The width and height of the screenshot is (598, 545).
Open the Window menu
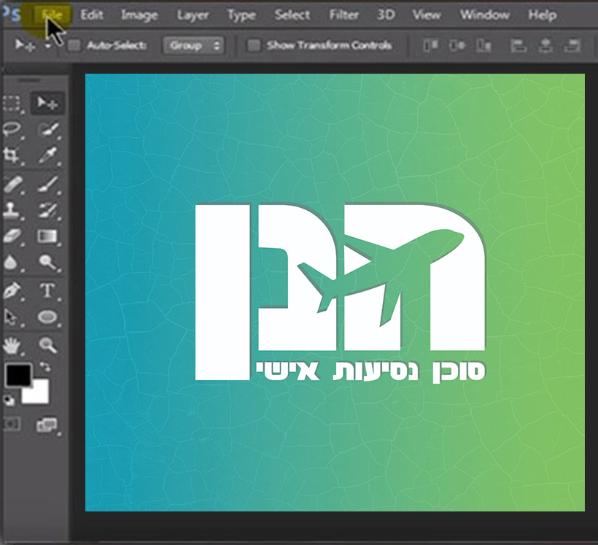[x=484, y=15]
